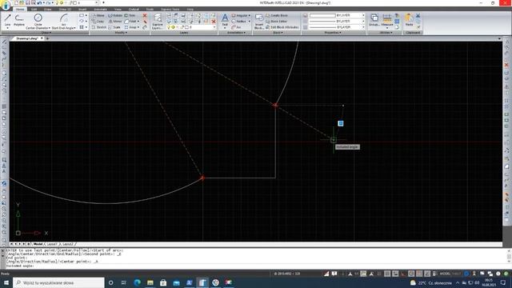Click red X delete layer icon

click(x=214, y=22)
